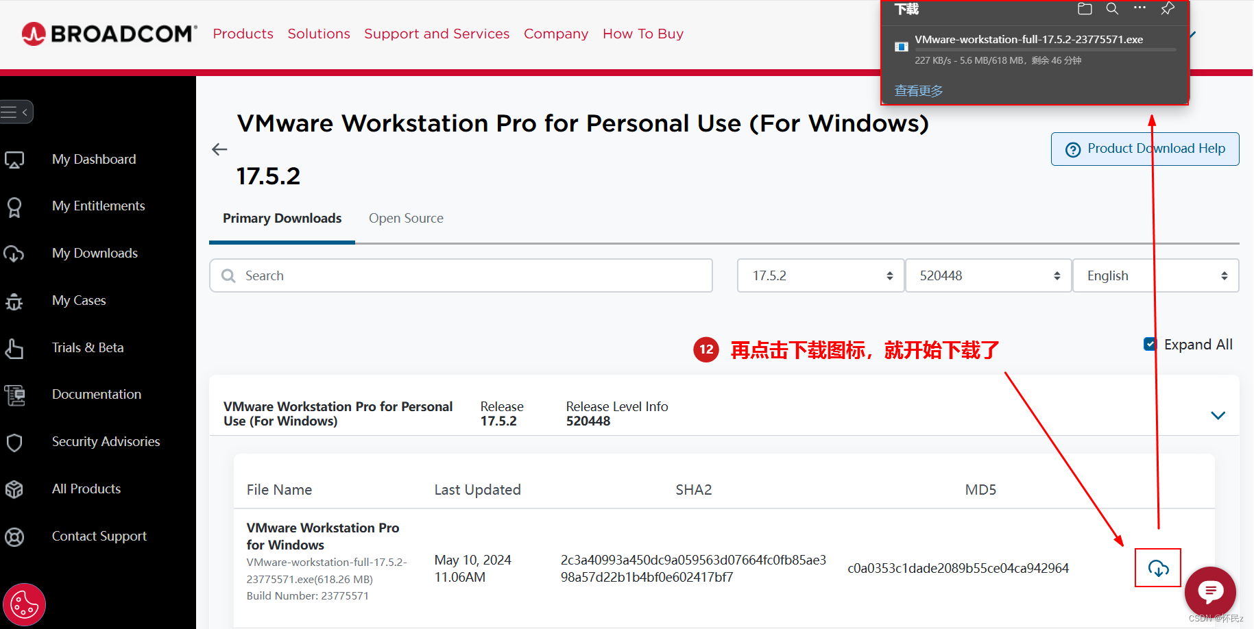Open the Company navigation menu
The width and height of the screenshot is (1254, 629).
pos(556,34)
